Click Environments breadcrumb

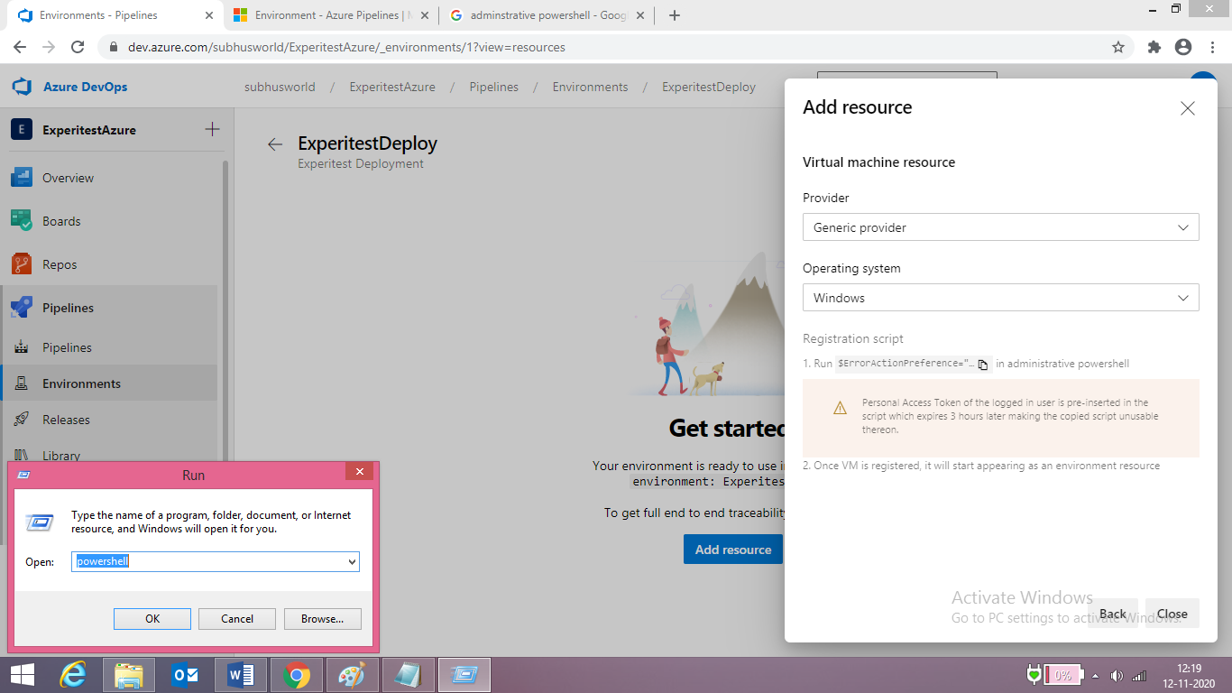coord(590,87)
